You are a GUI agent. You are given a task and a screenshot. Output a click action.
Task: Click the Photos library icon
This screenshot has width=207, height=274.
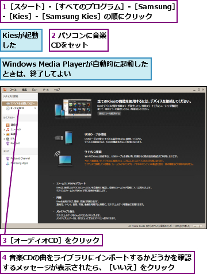[7, 134]
